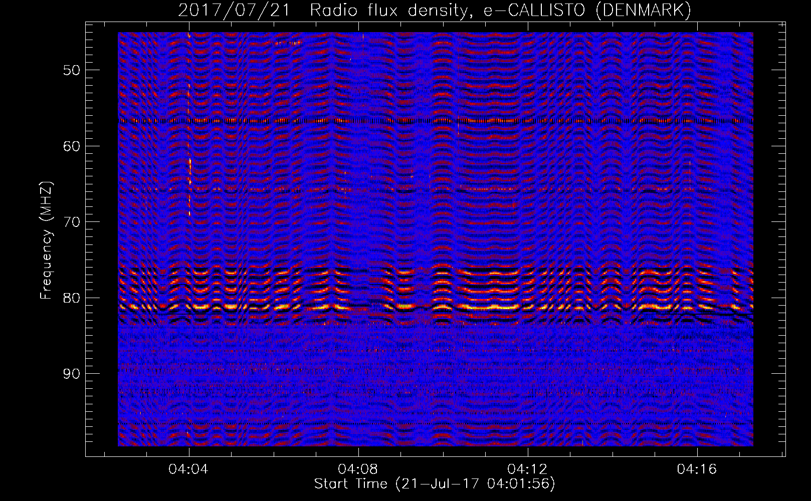Click the 'Frequency (MHZ)' axis label
This screenshot has height=501, width=811.
(46, 240)
